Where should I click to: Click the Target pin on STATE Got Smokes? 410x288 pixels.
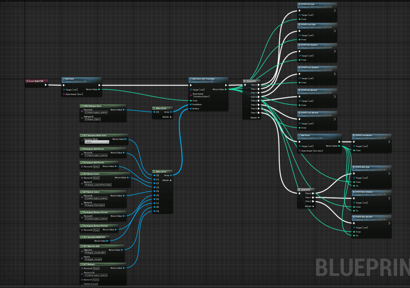[300, 55]
